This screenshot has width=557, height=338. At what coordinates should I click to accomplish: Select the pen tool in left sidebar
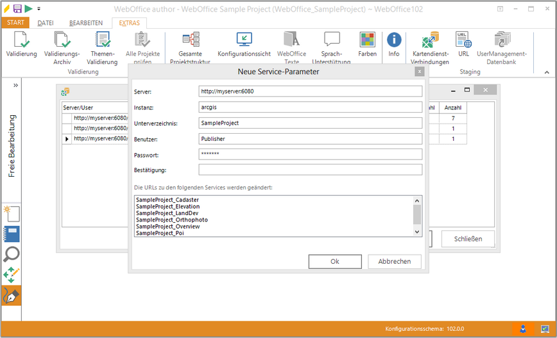point(12,296)
